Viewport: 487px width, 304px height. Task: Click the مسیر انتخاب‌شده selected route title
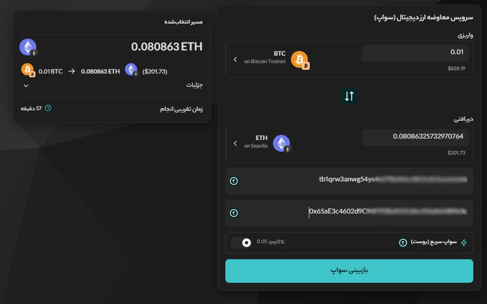coord(183,22)
